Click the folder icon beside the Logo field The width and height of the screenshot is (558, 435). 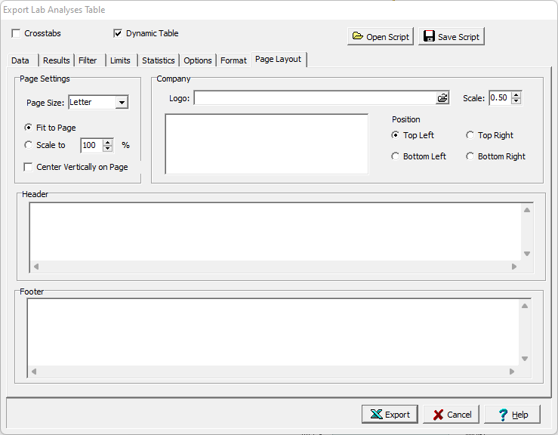coord(442,98)
